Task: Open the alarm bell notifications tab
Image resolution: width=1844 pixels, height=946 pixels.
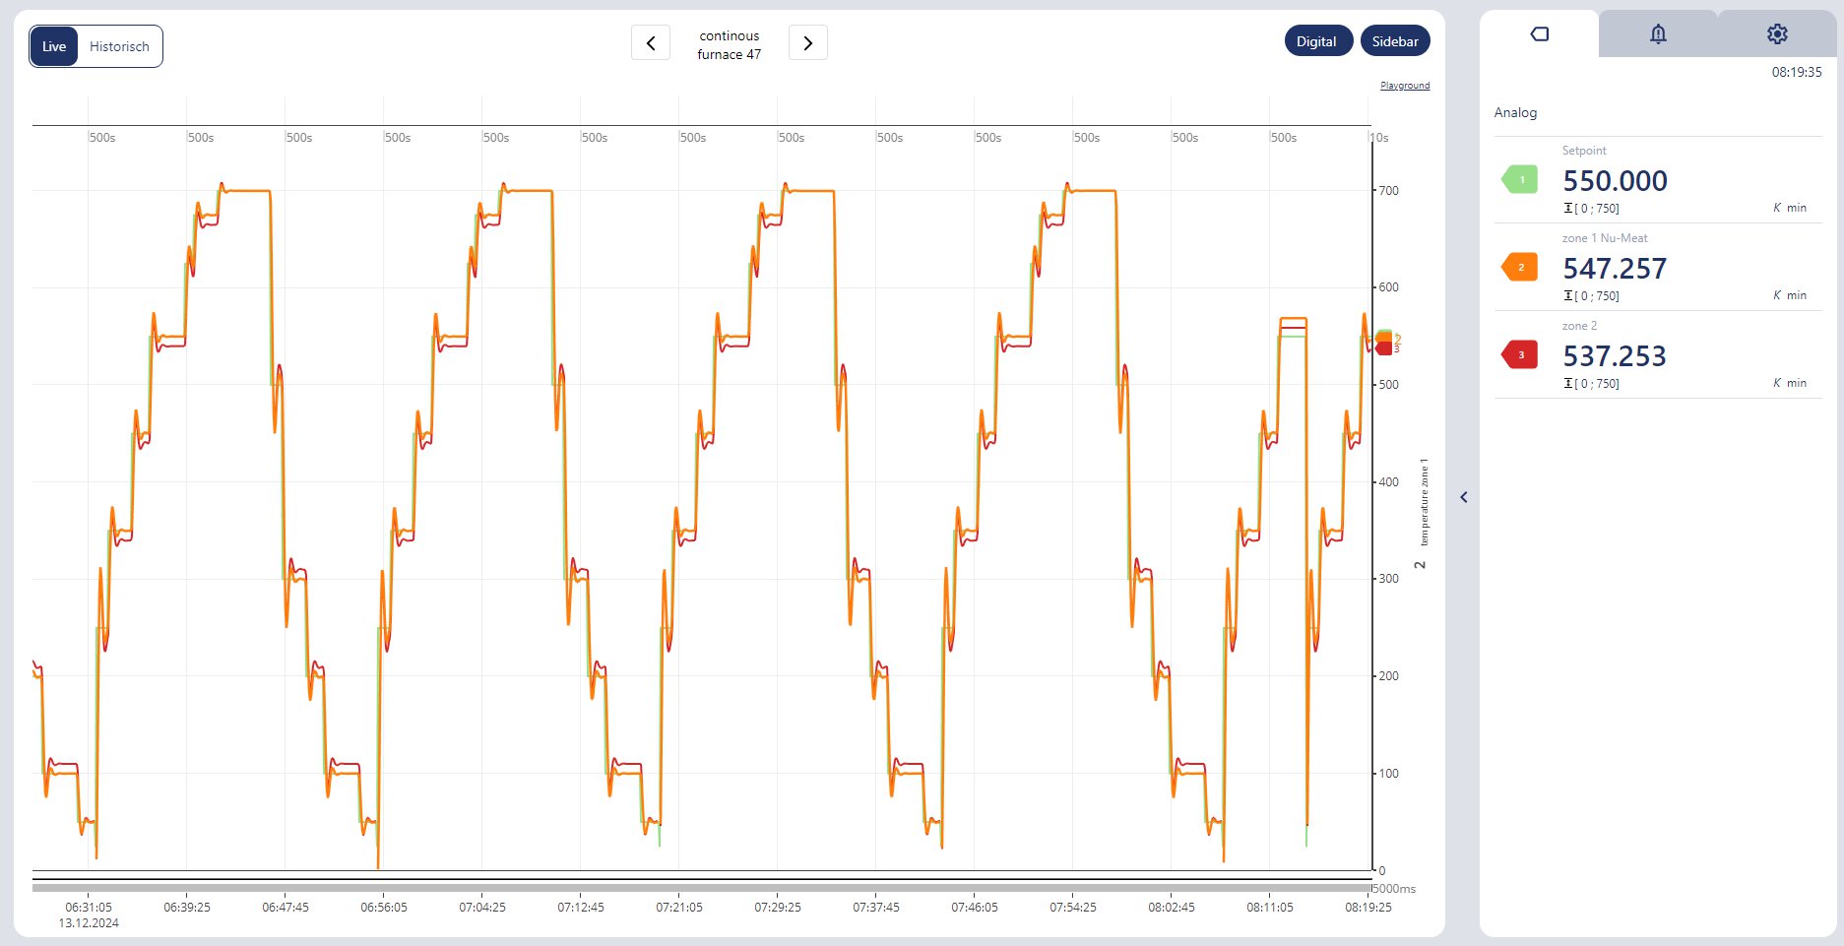Action: click(x=1658, y=34)
